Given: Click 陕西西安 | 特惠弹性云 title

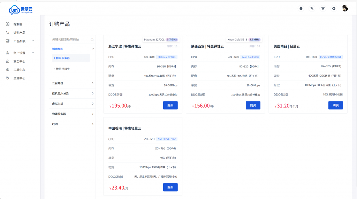Looking at the screenshot, I should [207, 46].
